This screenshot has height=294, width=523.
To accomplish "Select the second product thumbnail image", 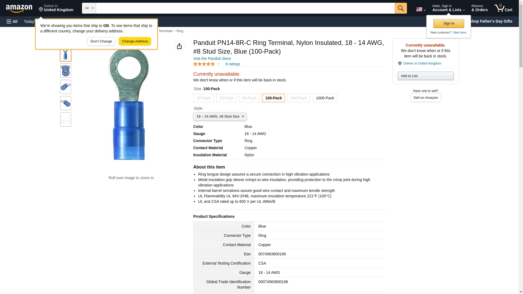I will point(66,71).
